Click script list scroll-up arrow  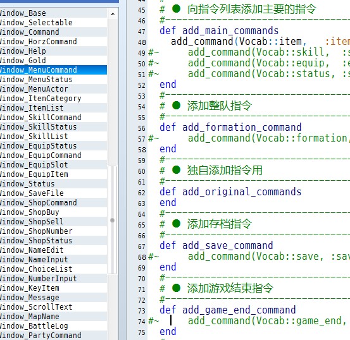click(x=113, y=14)
